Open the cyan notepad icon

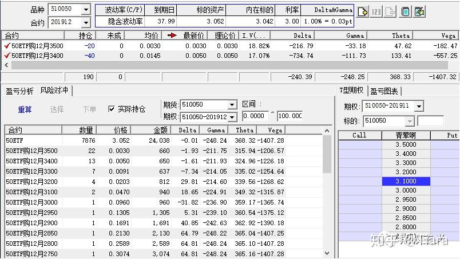coord(406,11)
